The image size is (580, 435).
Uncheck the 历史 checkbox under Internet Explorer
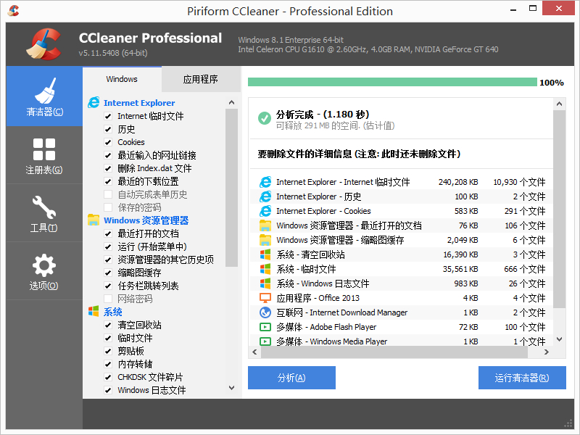click(x=108, y=129)
